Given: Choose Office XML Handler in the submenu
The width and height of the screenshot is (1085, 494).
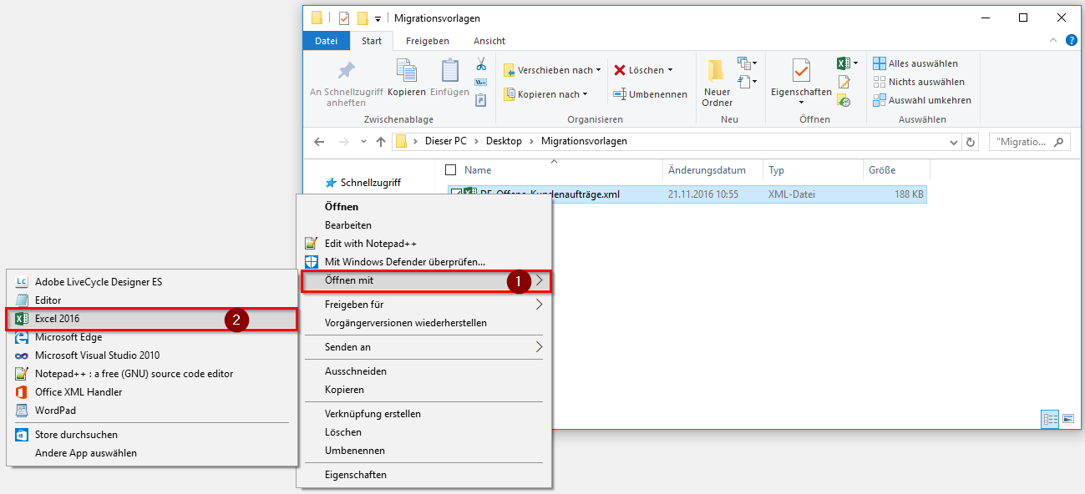Looking at the screenshot, I should coord(152,392).
